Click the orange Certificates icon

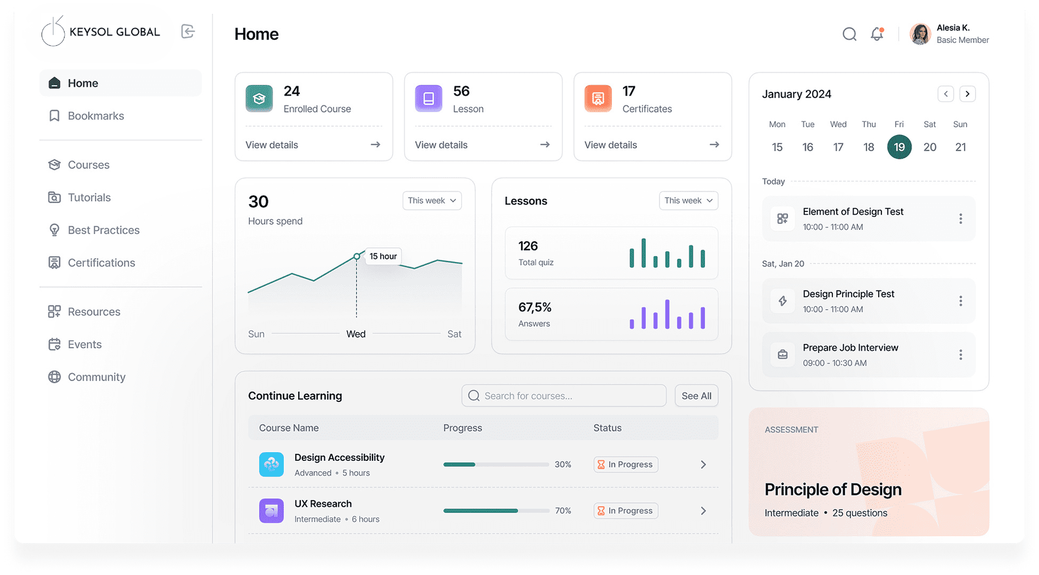point(598,99)
